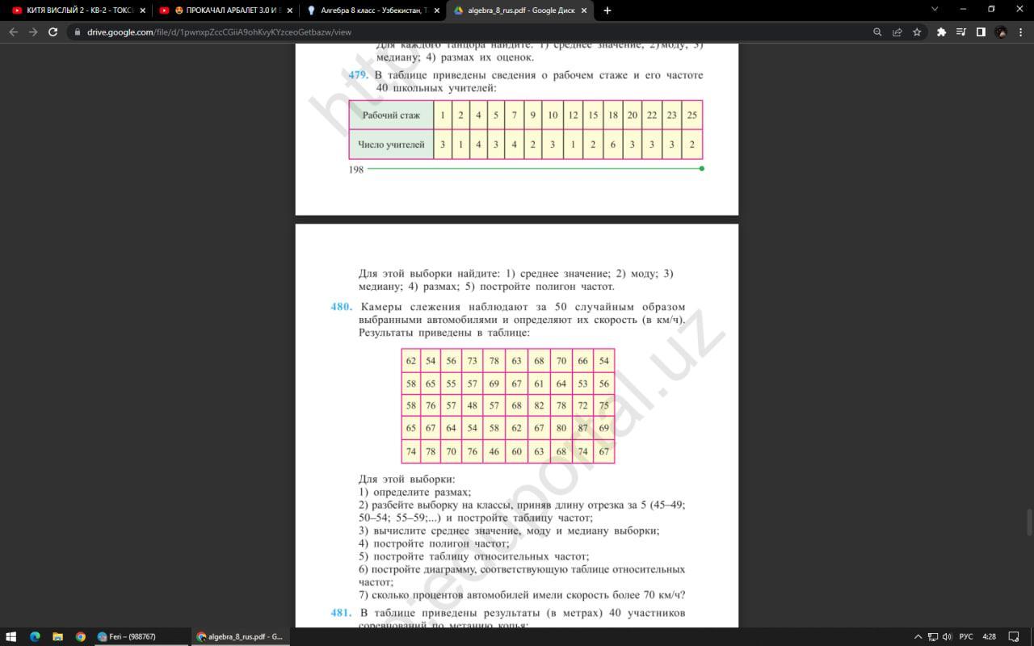Click problem number 480 in the PDF
This screenshot has height=646, width=1034.
[341, 307]
